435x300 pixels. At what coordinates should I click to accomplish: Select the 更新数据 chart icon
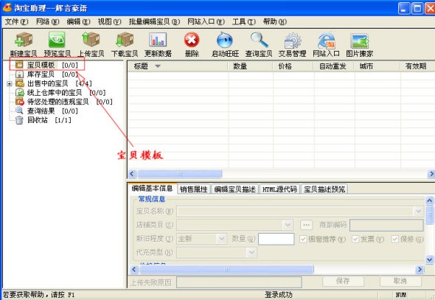pyautogui.click(x=158, y=39)
